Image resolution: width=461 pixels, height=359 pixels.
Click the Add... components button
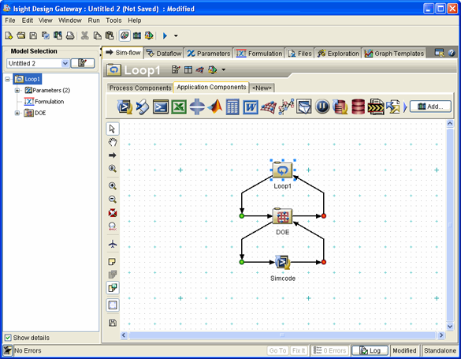pyautogui.click(x=430, y=107)
